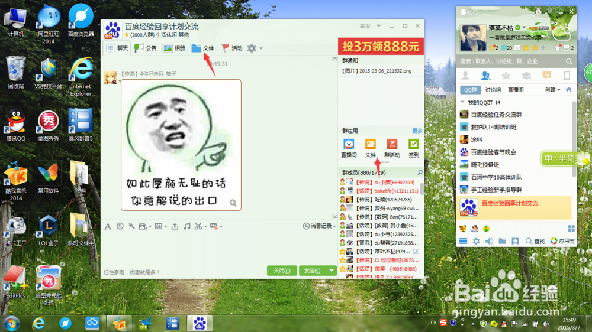Click the Tencent Weibo icon showing 20
This screenshot has width=592, height=332.
pyautogui.click(x=504, y=48)
